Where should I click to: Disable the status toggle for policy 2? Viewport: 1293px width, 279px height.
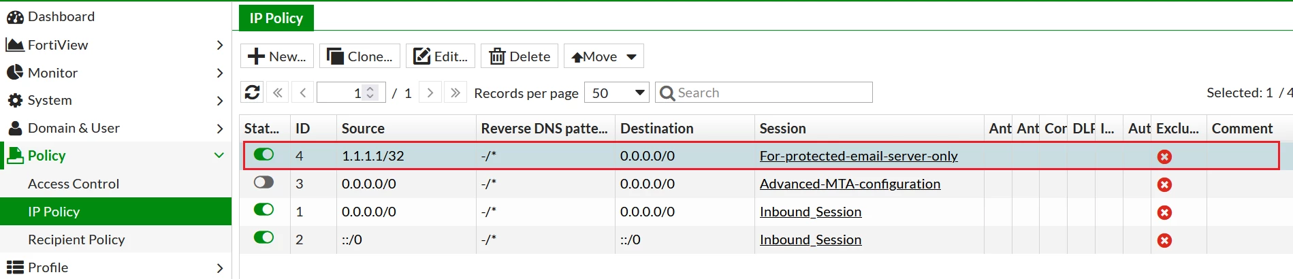click(x=264, y=237)
